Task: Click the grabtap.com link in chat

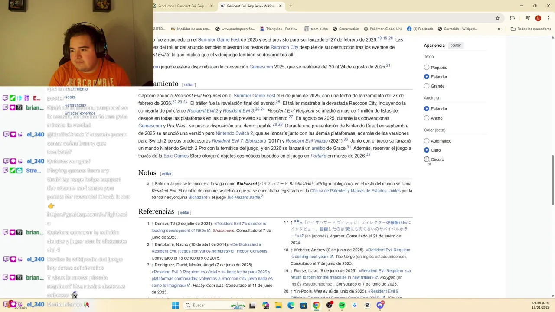Action: point(87,219)
